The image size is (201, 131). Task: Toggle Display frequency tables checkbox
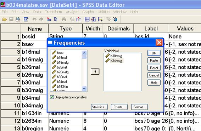tap(52, 97)
